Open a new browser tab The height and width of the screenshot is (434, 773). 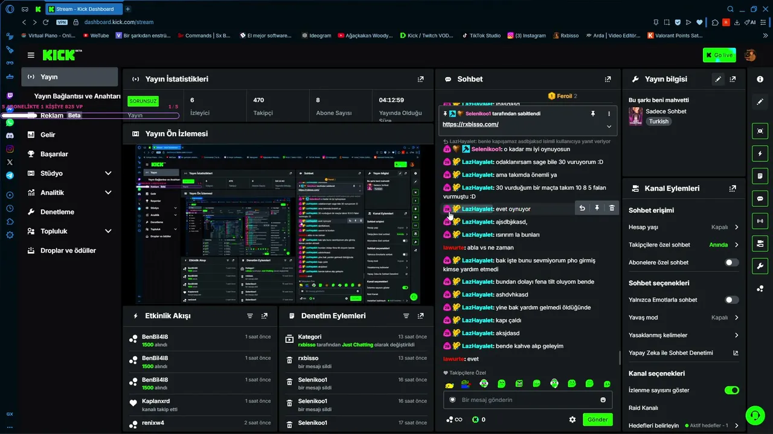127,9
